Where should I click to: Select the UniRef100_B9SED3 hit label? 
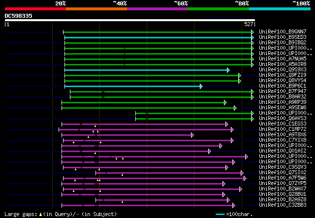click(283, 37)
